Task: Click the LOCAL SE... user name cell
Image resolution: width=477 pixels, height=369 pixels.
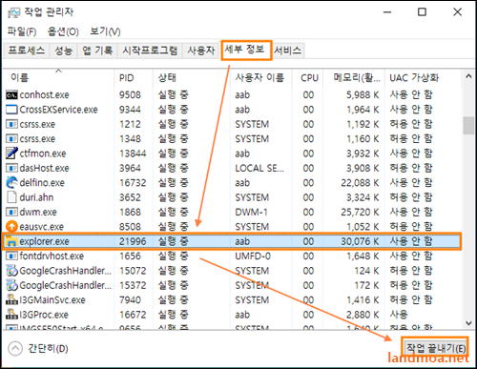Action: 259,168
